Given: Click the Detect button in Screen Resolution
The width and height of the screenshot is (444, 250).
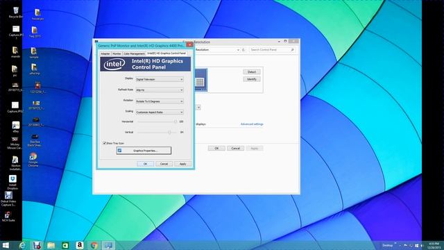Looking at the screenshot, I should point(252,72).
